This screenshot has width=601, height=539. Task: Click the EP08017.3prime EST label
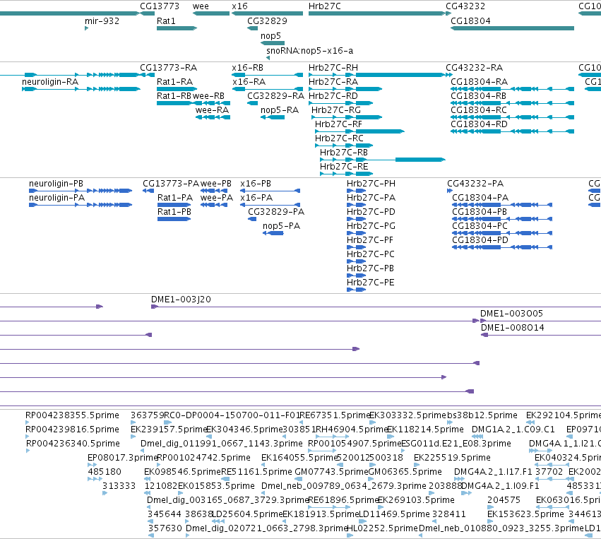click(122, 458)
